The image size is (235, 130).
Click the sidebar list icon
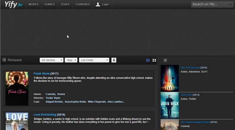[x=165, y=60]
